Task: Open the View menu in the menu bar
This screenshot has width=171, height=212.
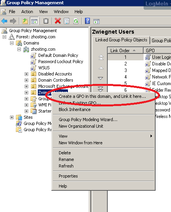Action: pos(43,12)
